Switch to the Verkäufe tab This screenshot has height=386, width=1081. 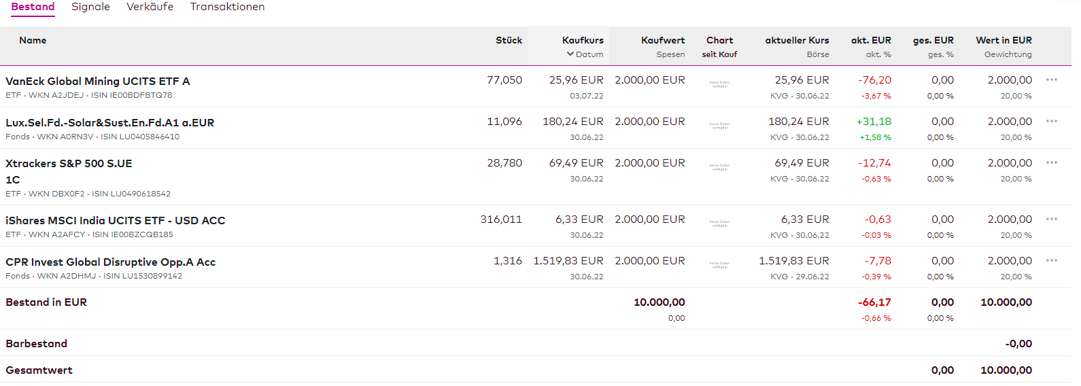150,7
